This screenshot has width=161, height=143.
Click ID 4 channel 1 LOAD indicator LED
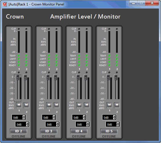[79, 62]
